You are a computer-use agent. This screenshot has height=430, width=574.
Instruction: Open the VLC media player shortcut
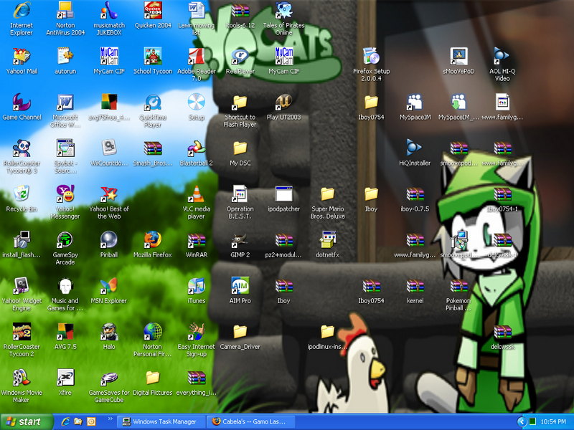pyautogui.click(x=196, y=194)
